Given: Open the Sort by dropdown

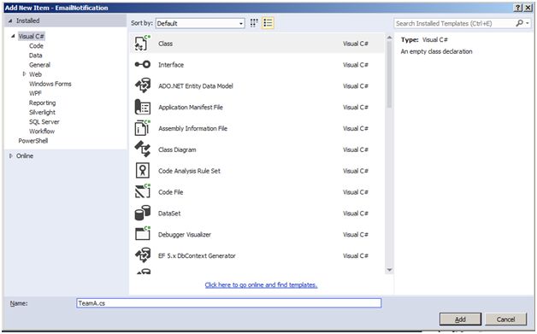Looking at the screenshot, I should point(200,23).
